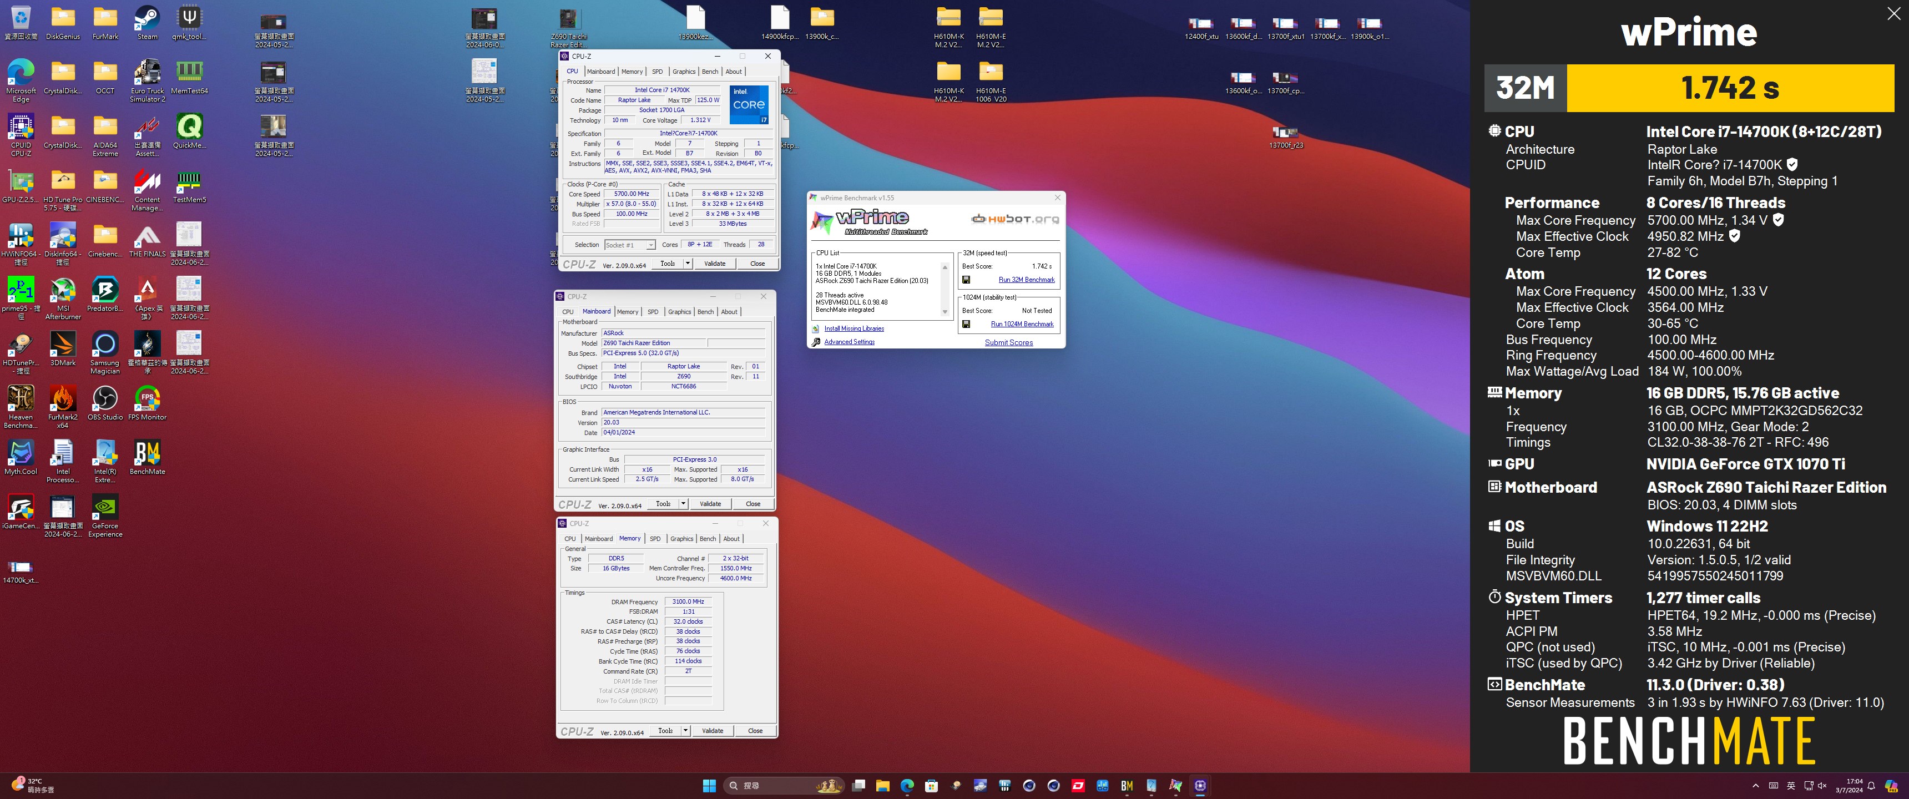The image size is (1909, 799).
Task: Open About tab in middle CPU-Z window
Action: pos(729,312)
